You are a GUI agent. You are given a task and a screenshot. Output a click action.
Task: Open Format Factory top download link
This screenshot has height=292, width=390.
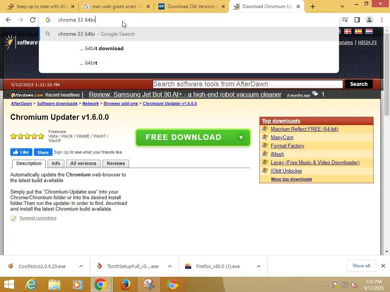coord(287,146)
